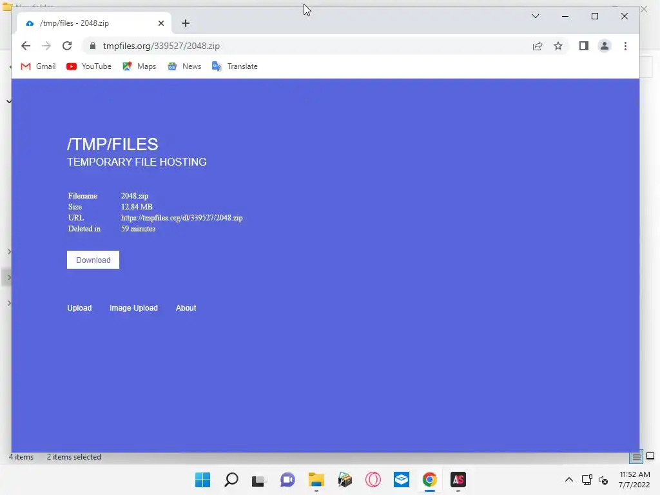
Task: Open the AS app on taskbar
Action: tap(458, 480)
